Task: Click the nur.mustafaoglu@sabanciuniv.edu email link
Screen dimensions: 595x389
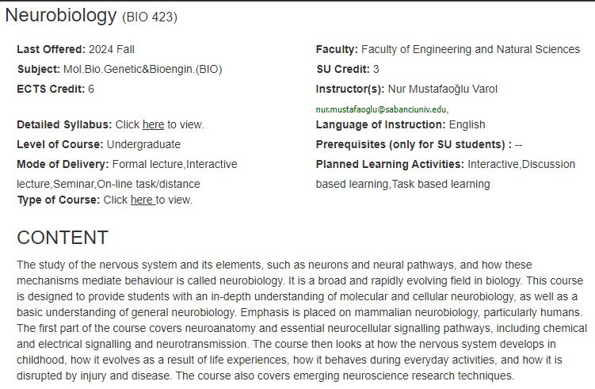Action: pos(382,109)
